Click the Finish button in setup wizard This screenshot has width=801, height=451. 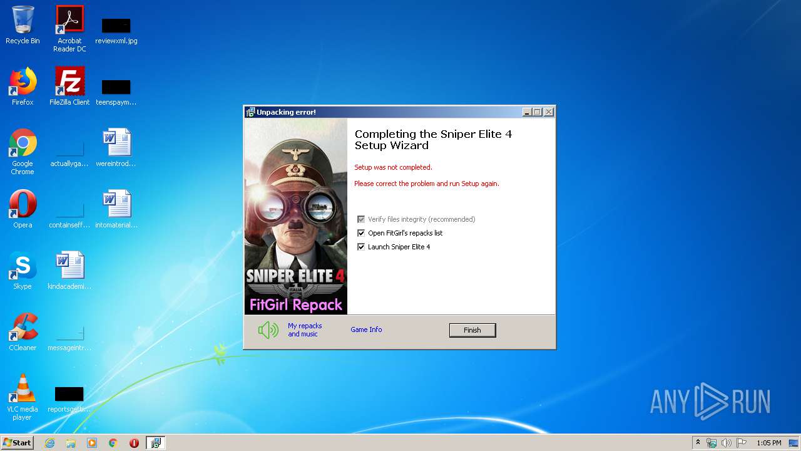tap(472, 330)
